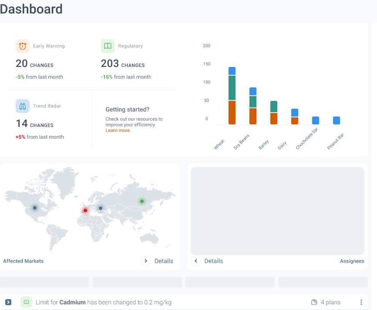Click the Peanut Bar blue bar
The height and width of the screenshot is (310, 377).
337,120
